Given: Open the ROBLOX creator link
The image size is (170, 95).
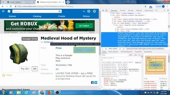Looking at the screenshot, I should (x=49, y=42).
